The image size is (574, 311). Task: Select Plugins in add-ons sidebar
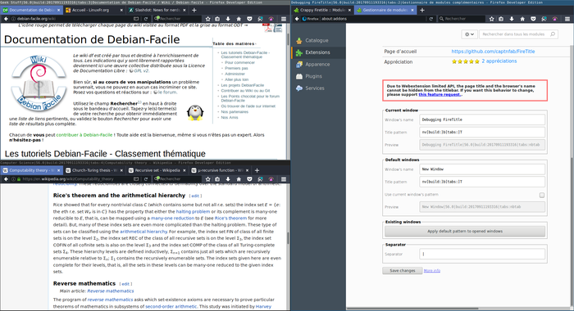[318, 76]
